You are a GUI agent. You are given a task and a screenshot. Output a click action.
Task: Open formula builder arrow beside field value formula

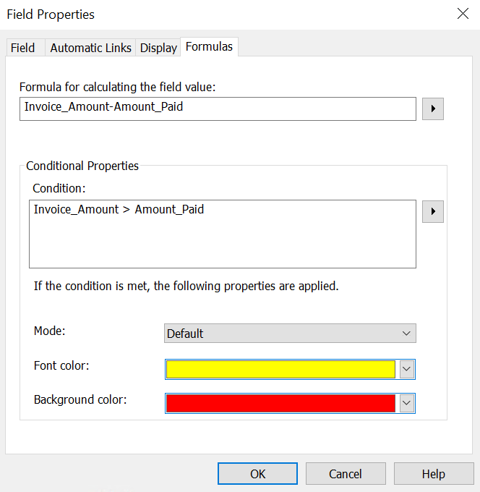pos(432,109)
